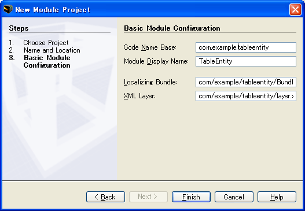Close the New Module Project dialog
This screenshot has width=305, height=211.
(x=295, y=9)
